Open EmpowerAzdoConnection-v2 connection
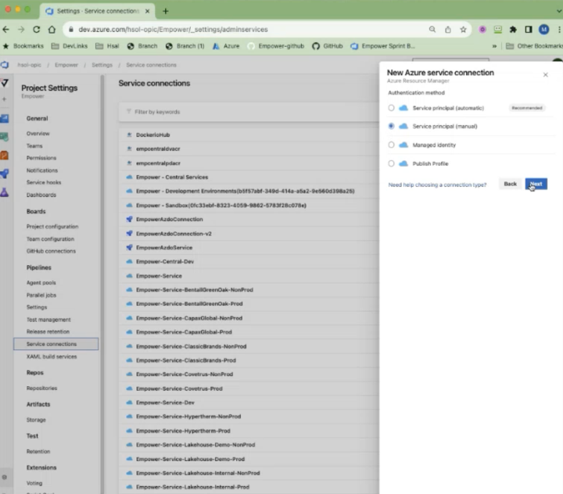Image resolution: width=563 pixels, height=494 pixels. [x=174, y=234]
